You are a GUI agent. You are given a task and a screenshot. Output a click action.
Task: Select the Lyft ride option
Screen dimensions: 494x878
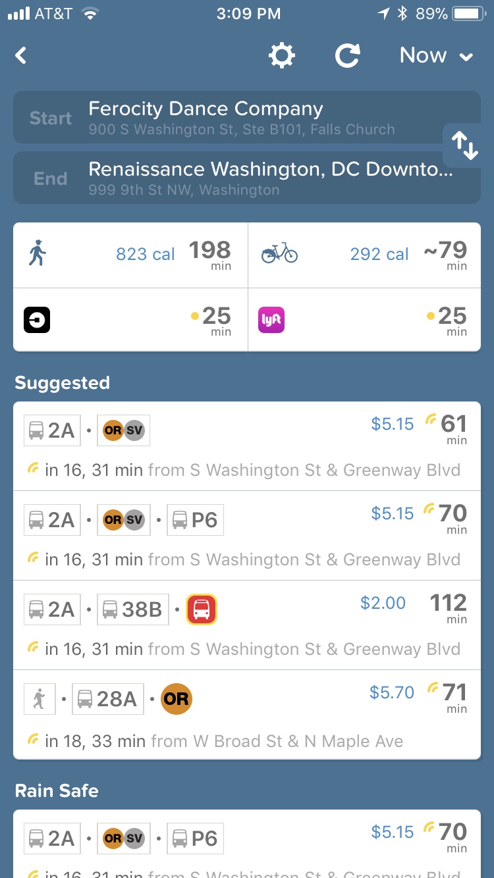(364, 320)
